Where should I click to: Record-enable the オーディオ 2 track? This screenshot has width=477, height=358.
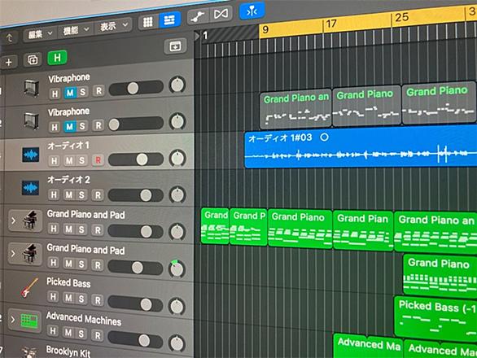tap(98, 195)
